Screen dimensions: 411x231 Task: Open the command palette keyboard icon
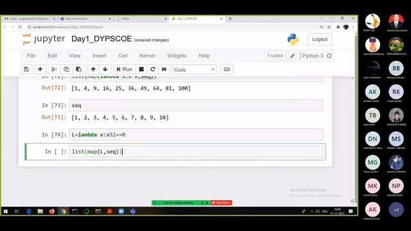(x=227, y=69)
